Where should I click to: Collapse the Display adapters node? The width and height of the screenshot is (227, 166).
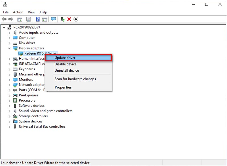9,48
